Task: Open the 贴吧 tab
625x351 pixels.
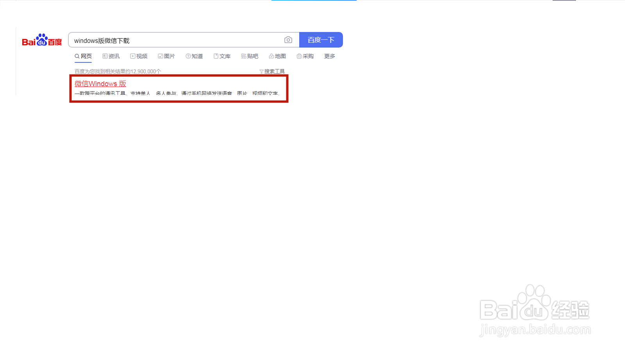Action: coord(252,56)
